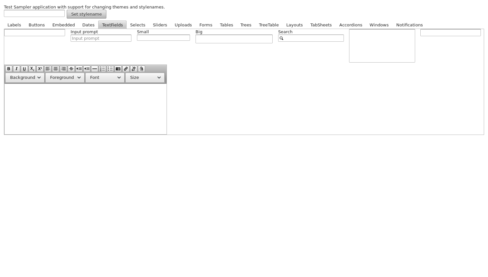
Task: Select the TextFields tab
Action: [x=113, y=25]
